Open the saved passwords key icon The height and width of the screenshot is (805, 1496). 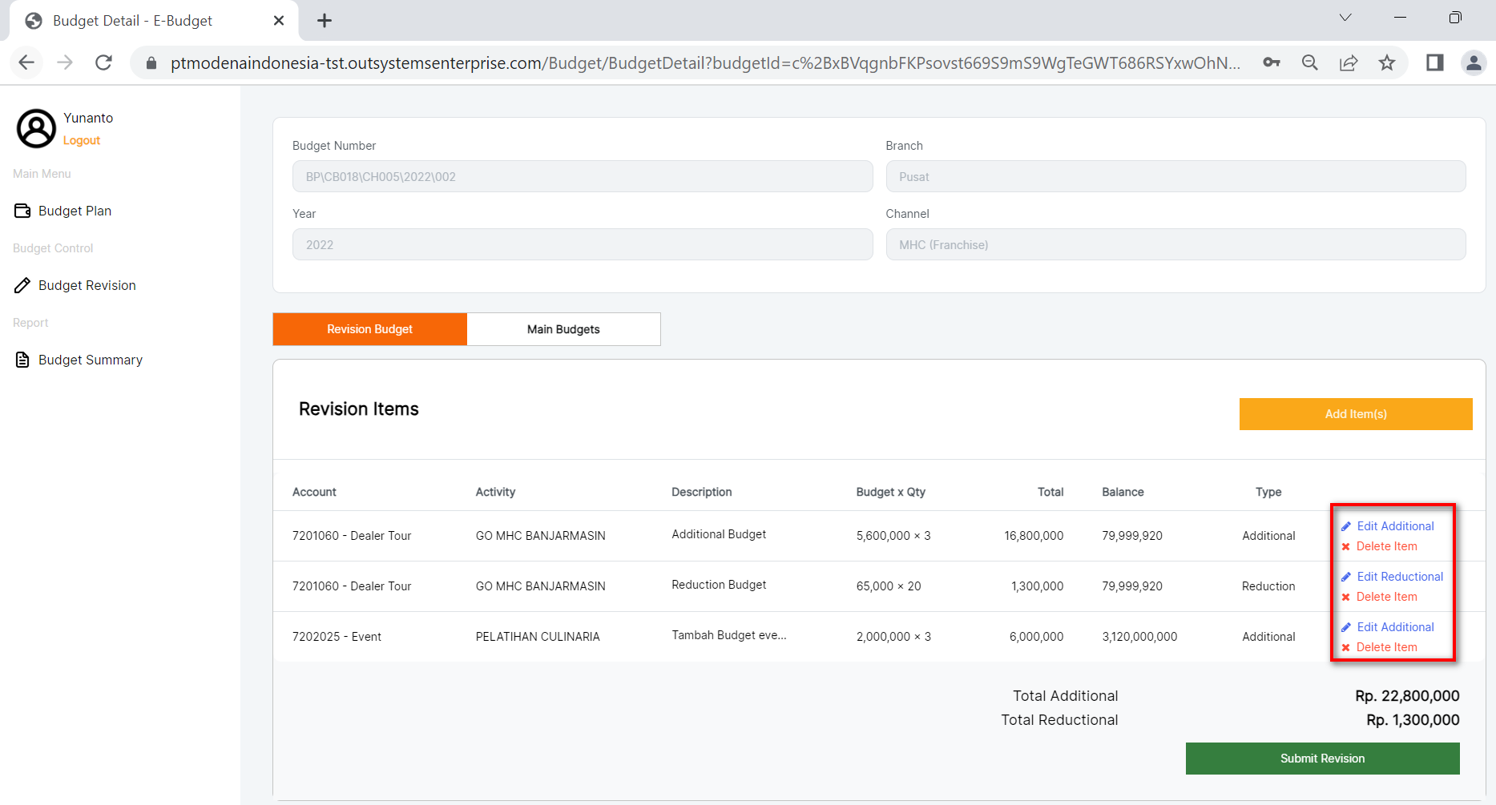pyautogui.click(x=1272, y=62)
